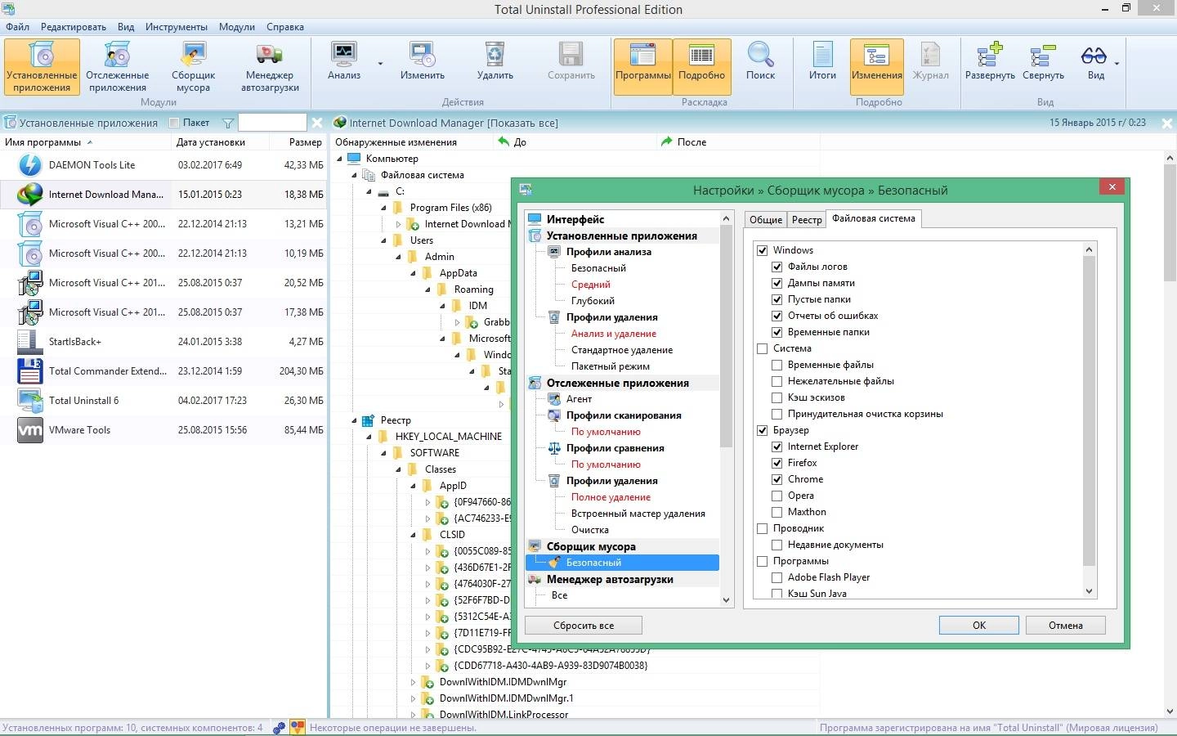Switch to the Общие tab
This screenshot has width=1177, height=736.
[x=766, y=220]
